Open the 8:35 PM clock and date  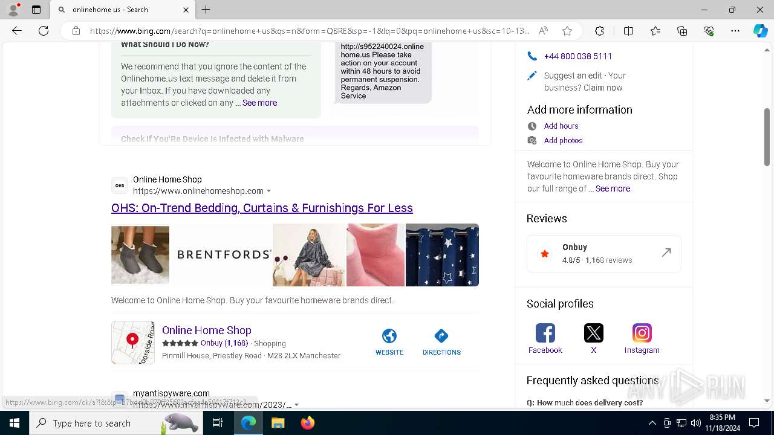pos(722,423)
